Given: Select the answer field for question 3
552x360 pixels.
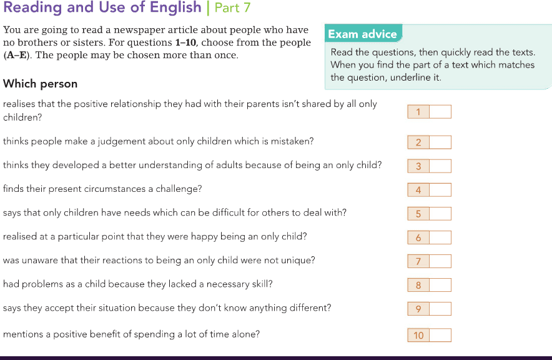Looking at the screenshot, I should (440, 166).
